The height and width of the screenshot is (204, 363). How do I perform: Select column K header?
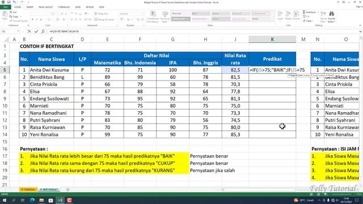tap(272, 39)
